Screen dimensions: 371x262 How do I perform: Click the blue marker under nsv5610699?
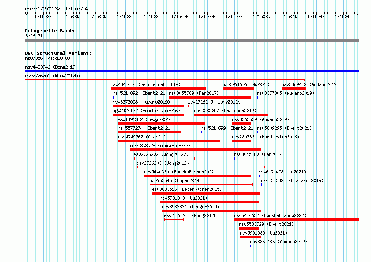[x=201, y=132]
